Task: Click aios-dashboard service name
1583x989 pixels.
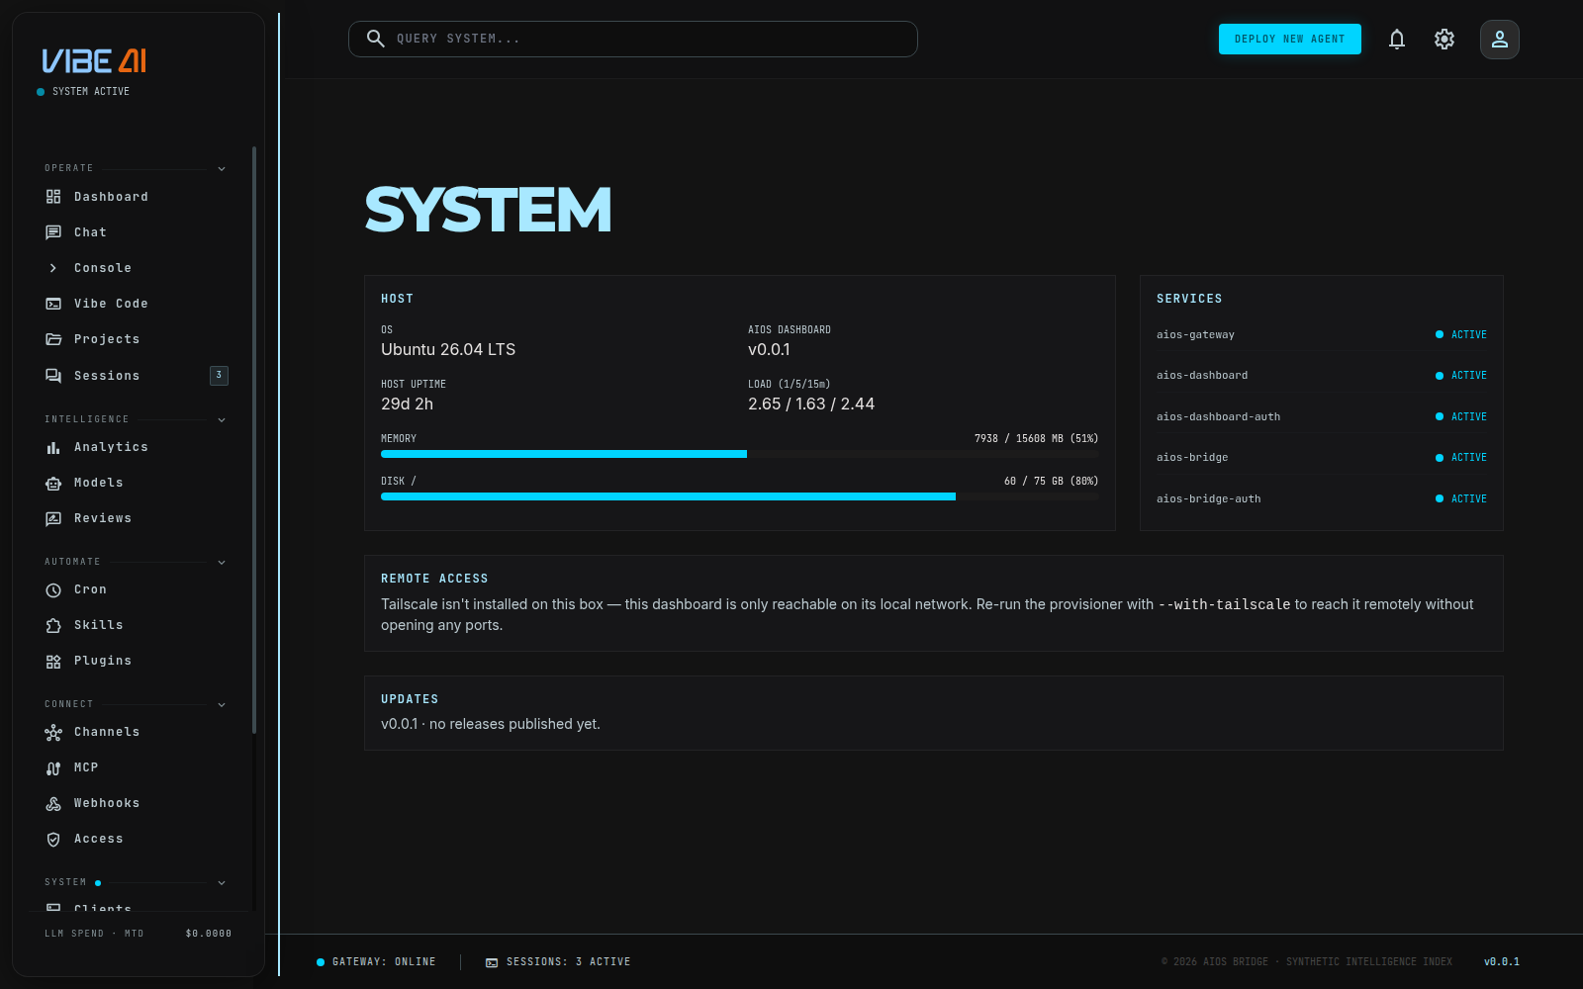Action: tap(1202, 376)
